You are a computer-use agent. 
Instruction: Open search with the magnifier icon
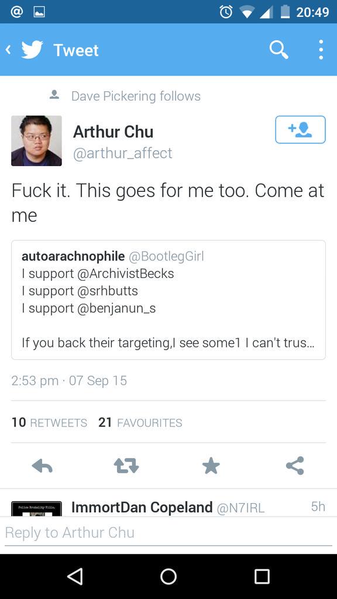278,50
